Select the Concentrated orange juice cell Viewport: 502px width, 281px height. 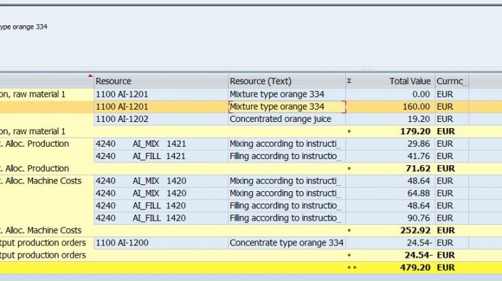[x=286, y=119]
